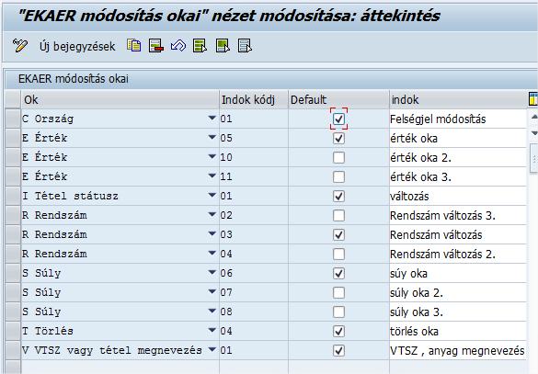538x374 pixels.
Task: Toggle the display/change pencil icon
Action: 20,46
